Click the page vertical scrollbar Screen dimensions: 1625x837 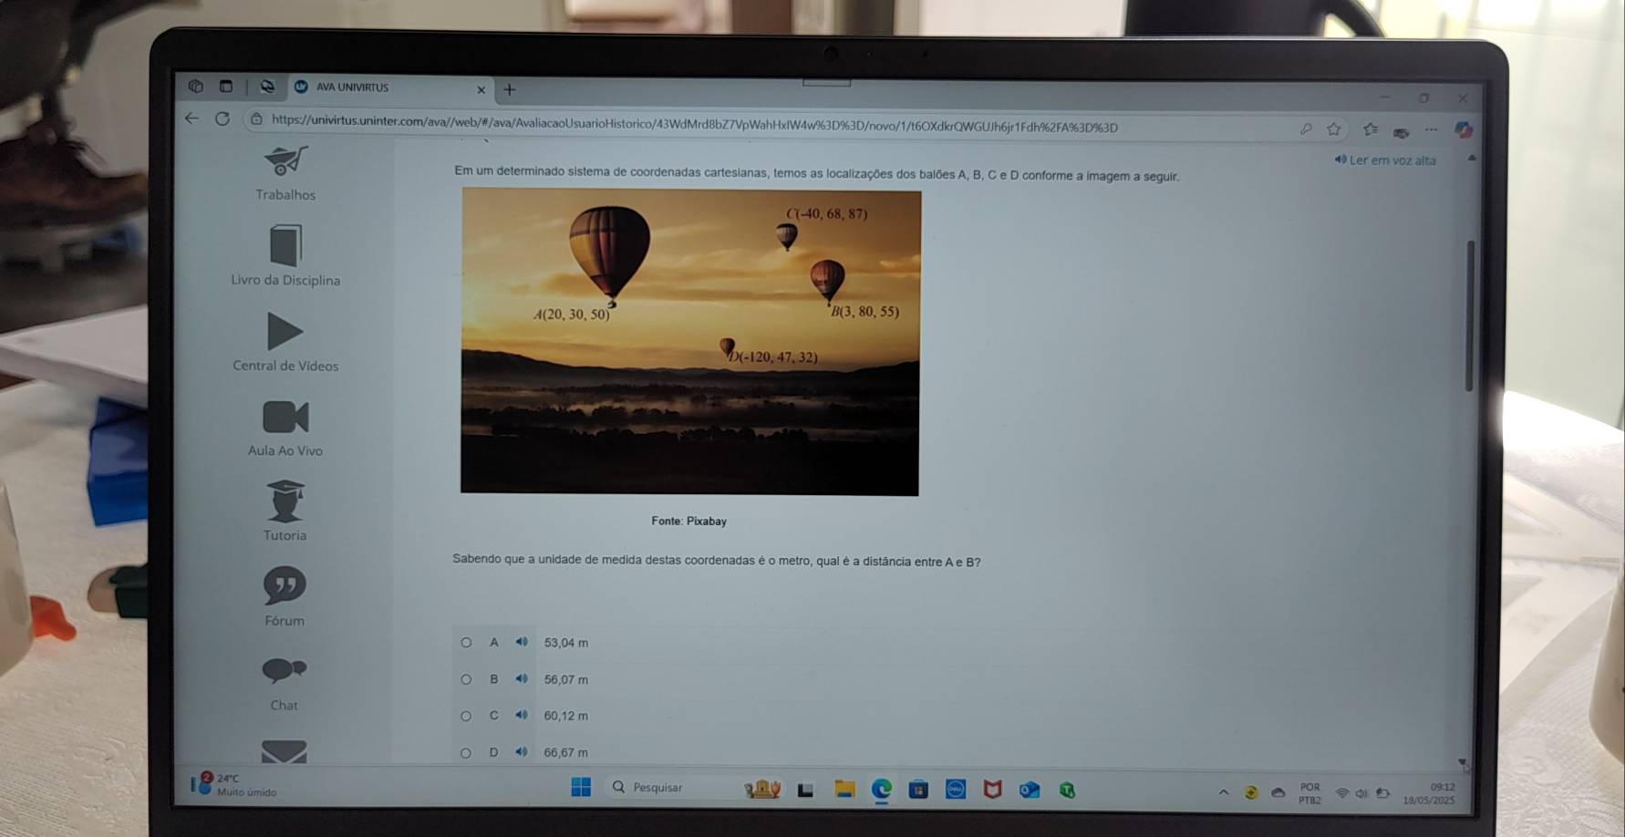1469,315
